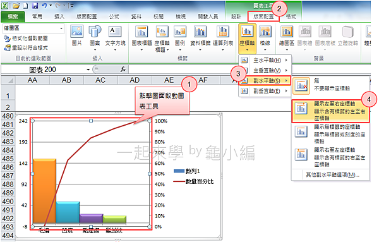This screenshot has width=379, height=242.
Task: Select column header AE
Action: (x=169, y=80)
